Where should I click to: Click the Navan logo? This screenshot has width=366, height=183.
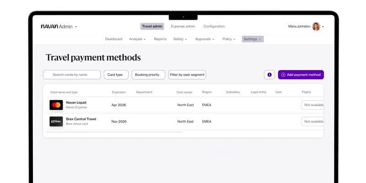[x=49, y=27]
